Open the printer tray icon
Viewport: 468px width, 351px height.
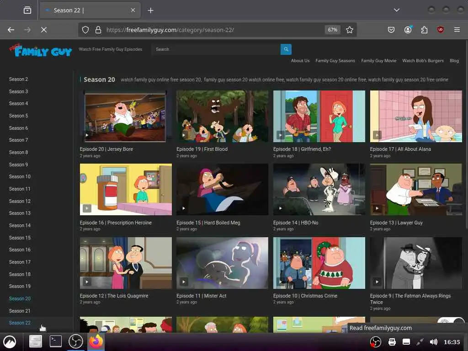click(392, 342)
